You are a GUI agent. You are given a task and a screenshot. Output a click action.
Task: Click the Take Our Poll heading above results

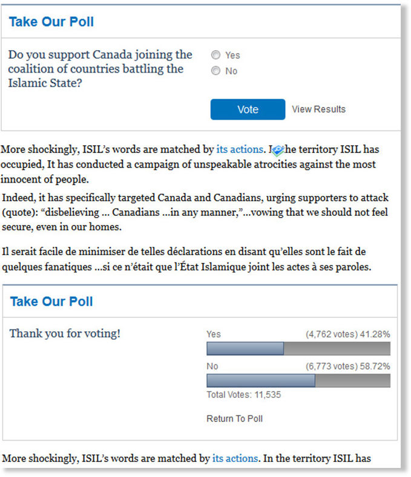tap(51, 302)
